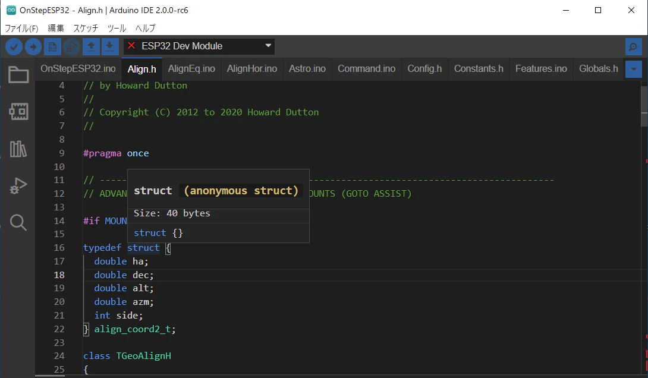The width and height of the screenshot is (648, 378).
Task: Click the New sketch document icon
Action: coord(52,47)
